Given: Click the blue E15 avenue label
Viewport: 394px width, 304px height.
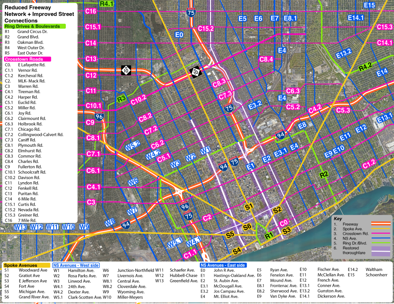Looking at the screenshot, I should click(369, 5).
